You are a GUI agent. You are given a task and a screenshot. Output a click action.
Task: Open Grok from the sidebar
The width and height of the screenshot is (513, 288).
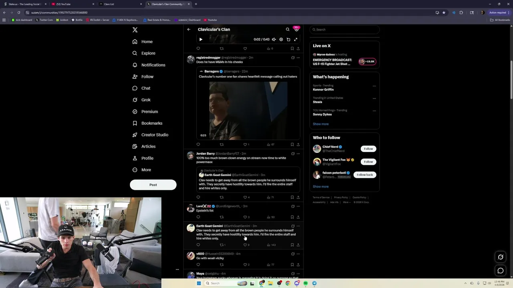click(141, 100)
